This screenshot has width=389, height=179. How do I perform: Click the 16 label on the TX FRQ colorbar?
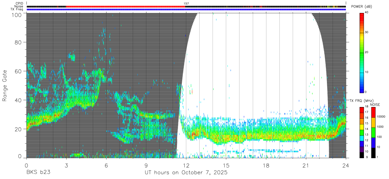pyautogui.click(x=367, y=118)
